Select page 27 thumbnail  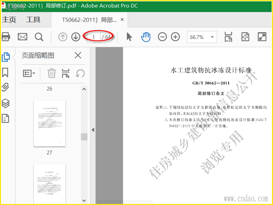click(49, 123)
